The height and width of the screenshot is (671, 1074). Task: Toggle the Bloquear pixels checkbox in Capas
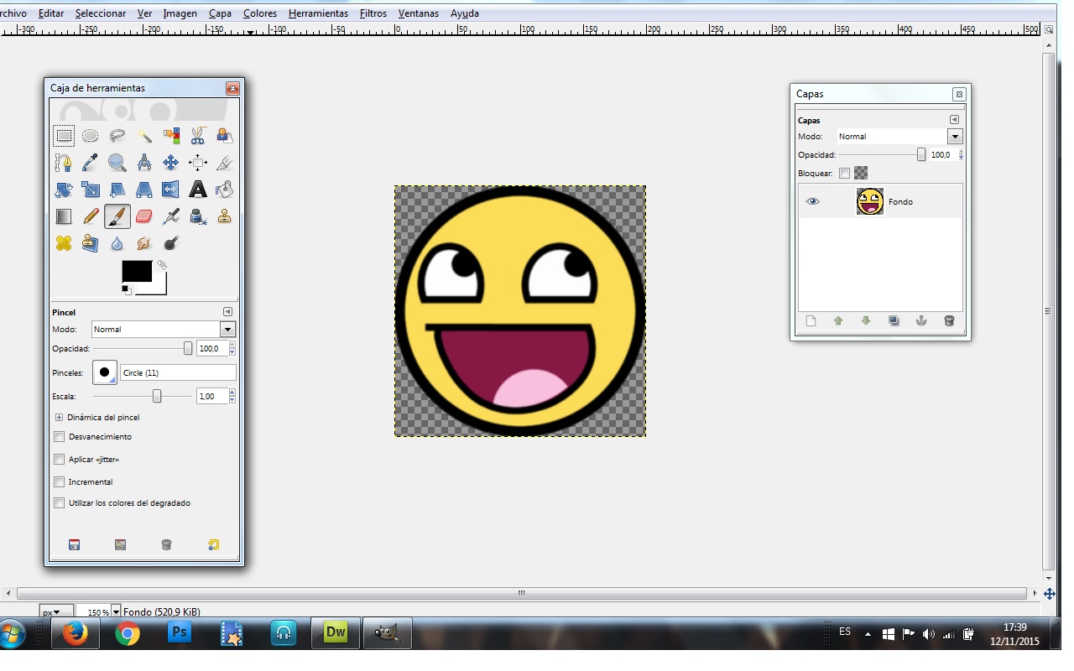(844, 173)
